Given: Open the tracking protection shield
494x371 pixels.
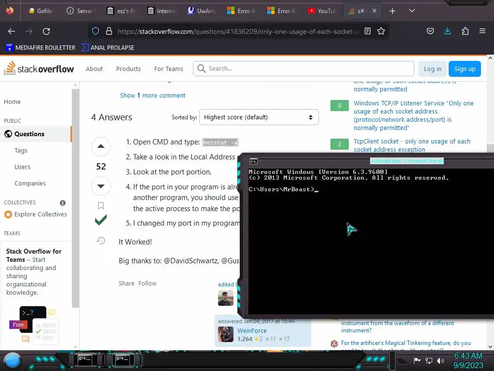Looking at the screenshot, I should point(96,31).
